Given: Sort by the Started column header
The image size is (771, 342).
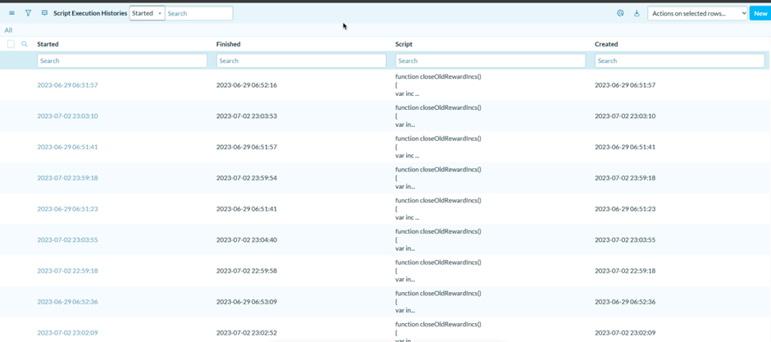Looking at the screenshot, I should 48,44.
